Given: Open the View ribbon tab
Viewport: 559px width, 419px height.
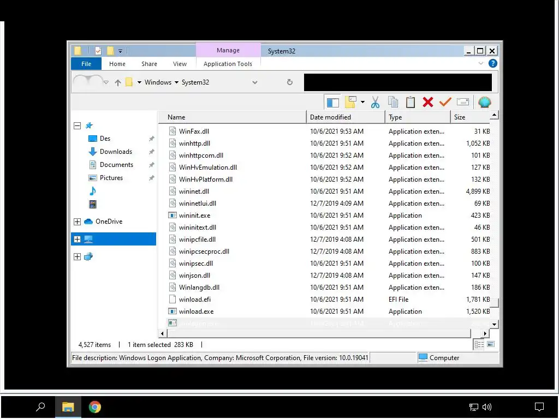Looking at the screenshot, I should tap(180, 64).
